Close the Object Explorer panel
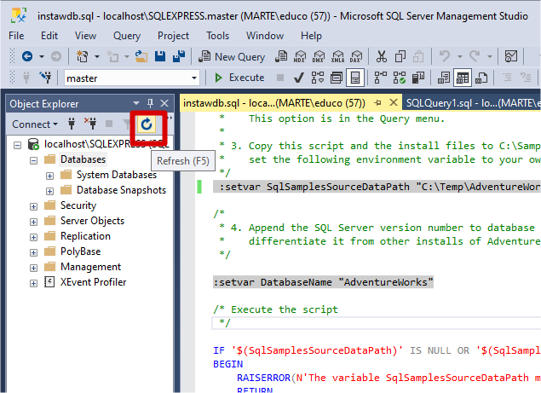 point(164,103)
